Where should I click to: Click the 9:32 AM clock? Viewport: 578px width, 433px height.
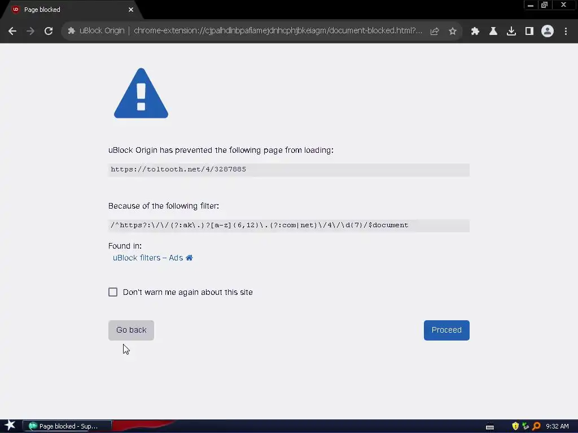[x=557, y=426]
